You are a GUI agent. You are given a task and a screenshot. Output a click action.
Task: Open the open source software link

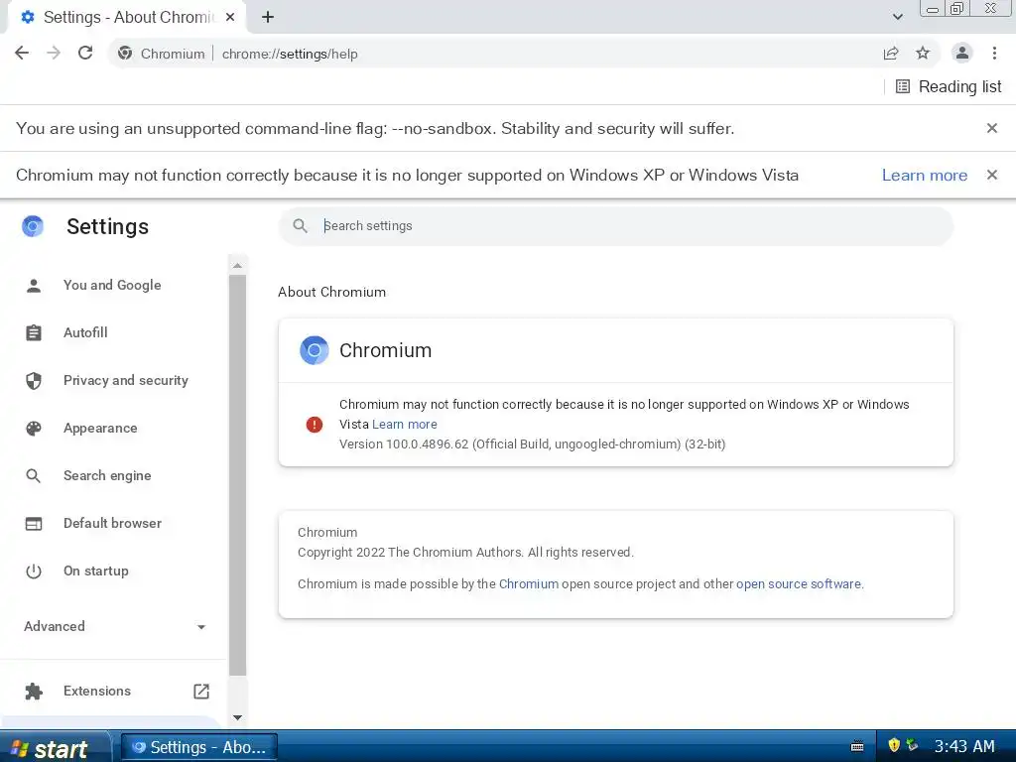point(799,583)
